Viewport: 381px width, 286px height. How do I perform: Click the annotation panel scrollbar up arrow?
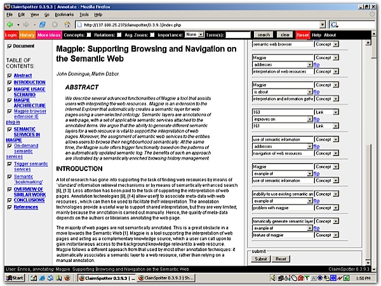[x=368, y=43]
